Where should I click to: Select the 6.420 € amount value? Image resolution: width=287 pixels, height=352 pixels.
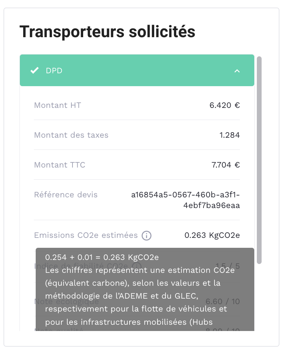224,105
